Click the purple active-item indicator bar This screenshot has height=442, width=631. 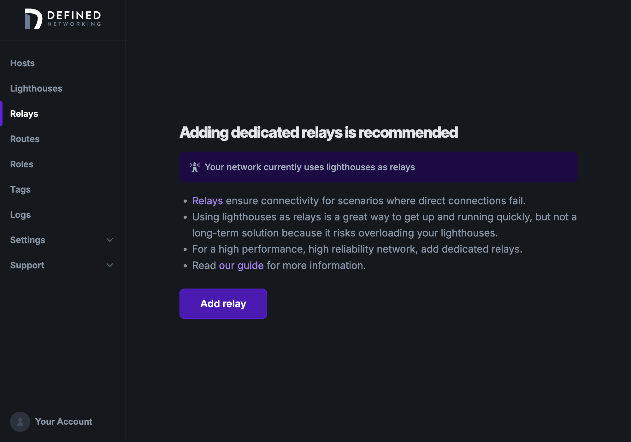coord(1,114)
